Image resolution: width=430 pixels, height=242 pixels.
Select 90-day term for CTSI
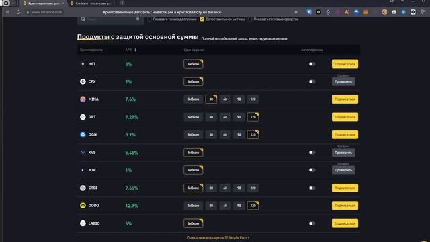[239, 188]
